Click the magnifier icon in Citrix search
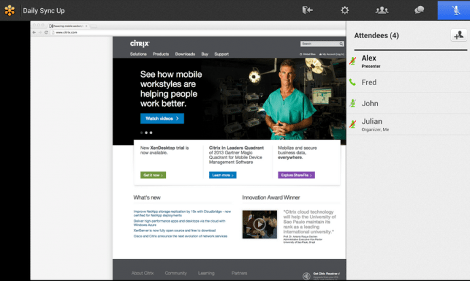 tap(341, 44)
